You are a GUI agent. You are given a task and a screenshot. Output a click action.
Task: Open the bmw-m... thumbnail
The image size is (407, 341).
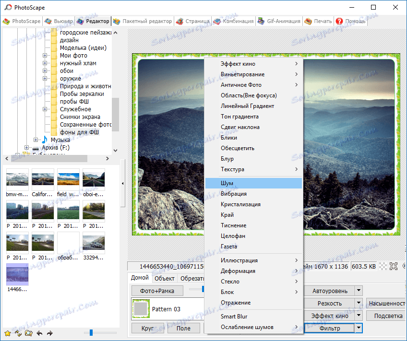[17, 179]
